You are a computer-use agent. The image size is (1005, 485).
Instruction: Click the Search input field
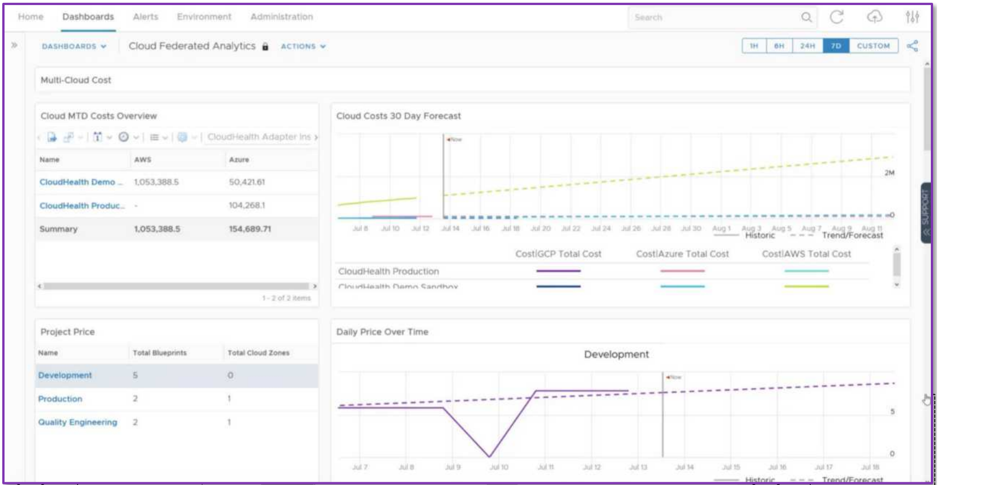(x=713, y=18)
